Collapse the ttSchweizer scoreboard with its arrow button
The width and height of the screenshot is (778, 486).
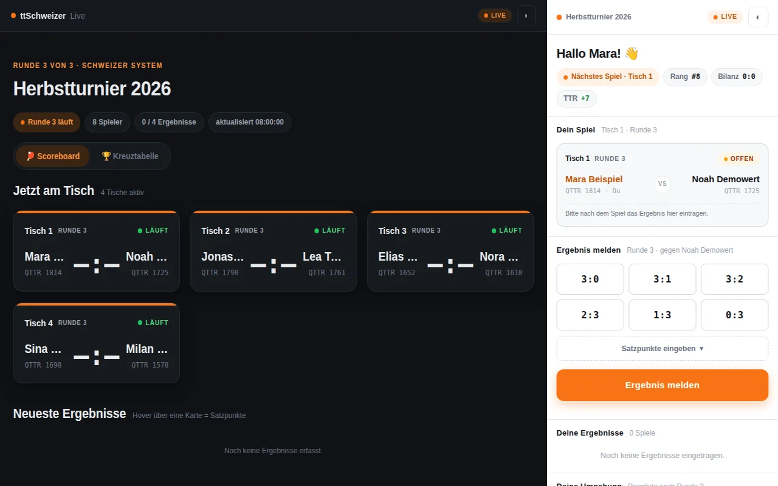point(526,16)
